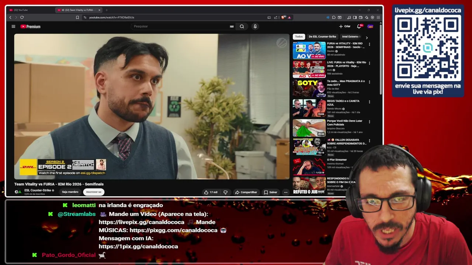Open the YouTube account avatar menu
This screenshot has width=472, height=265.
370,26
